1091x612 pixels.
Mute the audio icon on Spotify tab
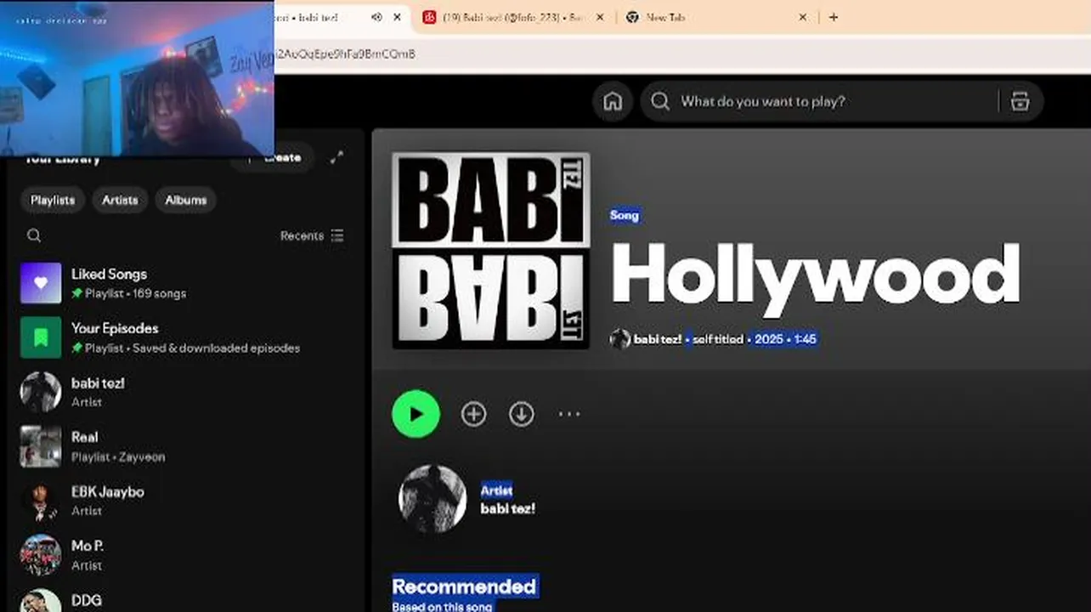pyautogui.click(x=376, y=17)
